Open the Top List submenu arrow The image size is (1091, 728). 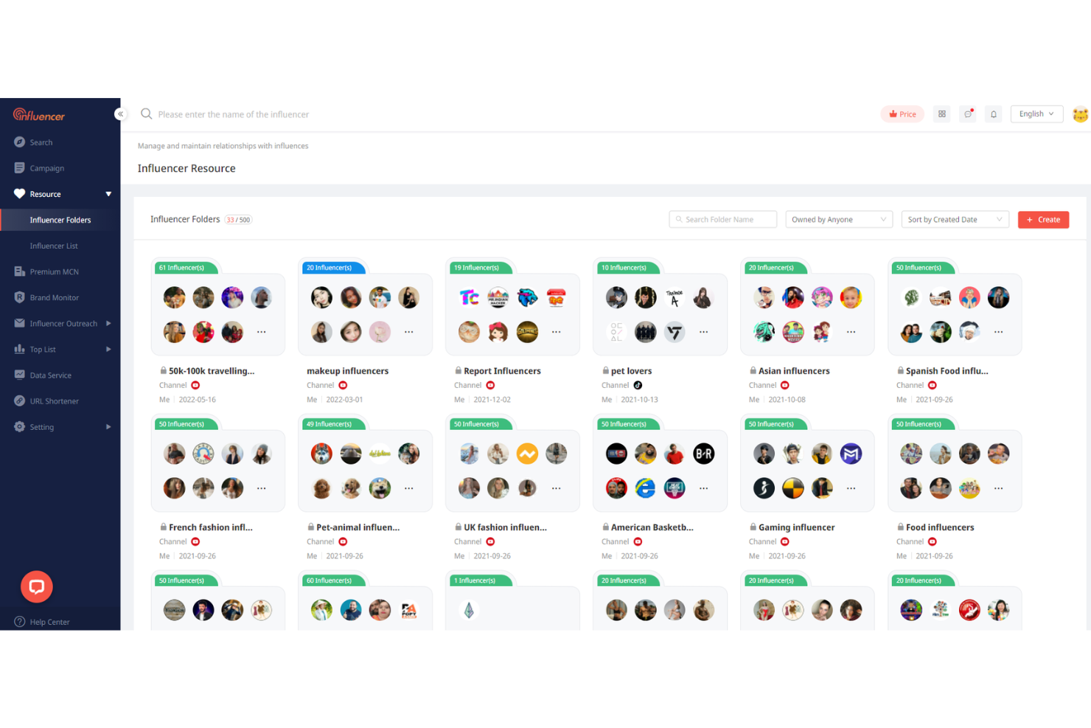click(x=108, y=349)
